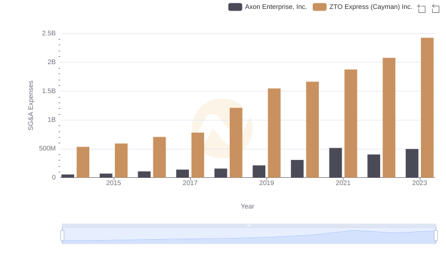446x257 pixels.
Task: Click the ZTO bar for 2017
Action: pyautogui.click(x=198, y=155)
